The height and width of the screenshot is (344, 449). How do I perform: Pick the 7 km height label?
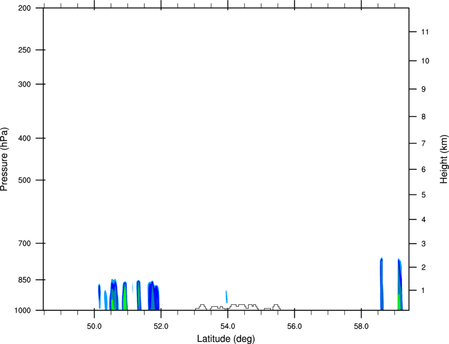(424, 143)
